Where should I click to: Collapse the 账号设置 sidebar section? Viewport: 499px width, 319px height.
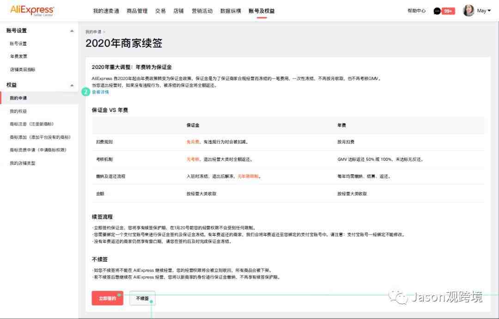tap(72, 31)
